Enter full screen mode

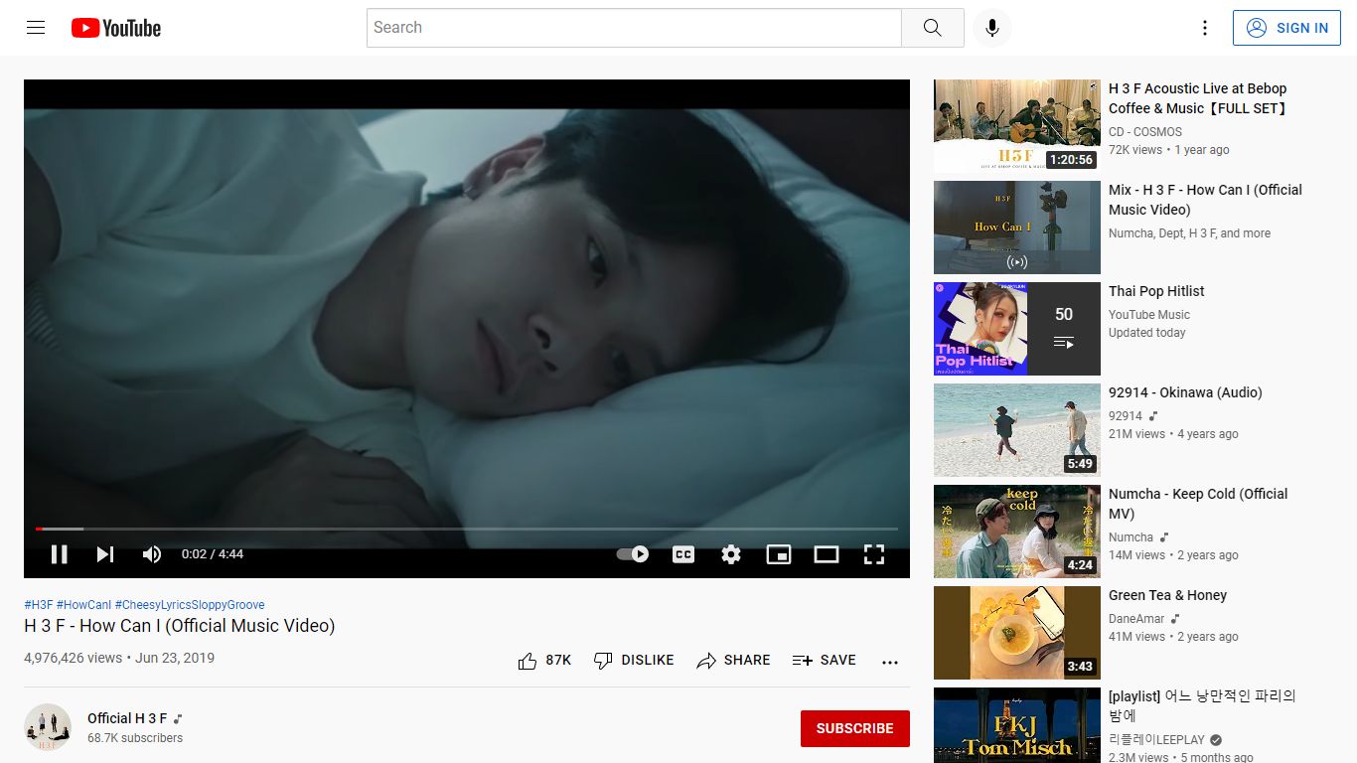[x=874, y=554]
